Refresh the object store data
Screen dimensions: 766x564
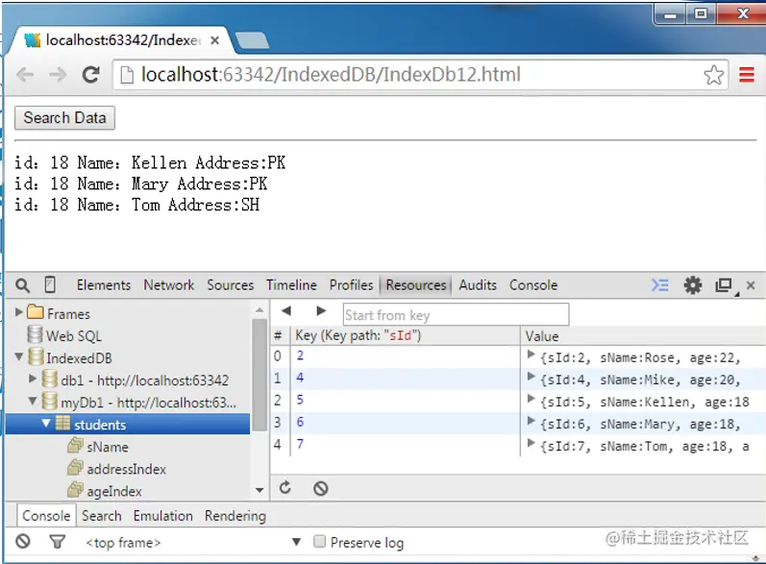285,488
